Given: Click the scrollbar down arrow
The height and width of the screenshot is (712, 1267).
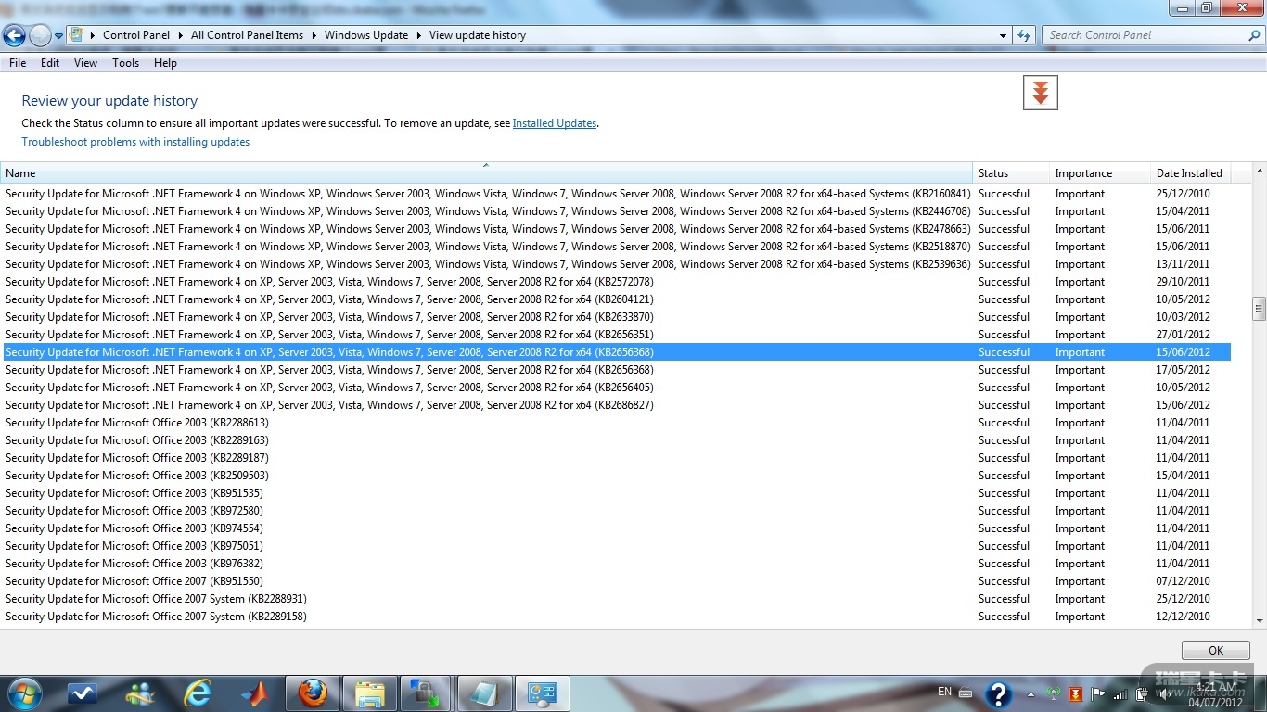Looking at the screenshot, I should click(1259, 621).
